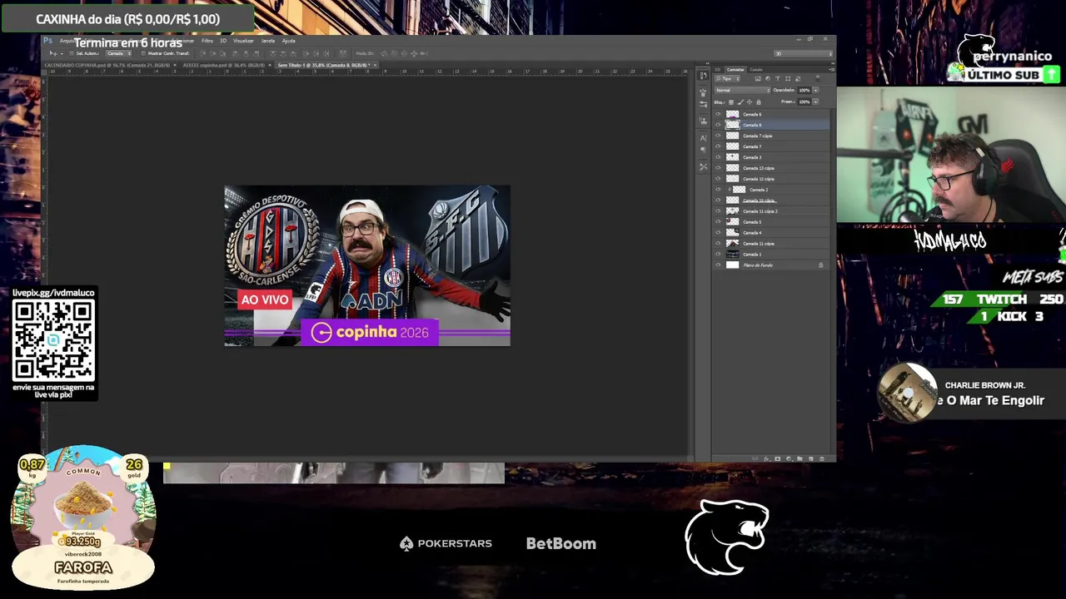This screenshot has width=1066, height=599.
Task: Create a new layer group folder icon
Action: (799, 458)
